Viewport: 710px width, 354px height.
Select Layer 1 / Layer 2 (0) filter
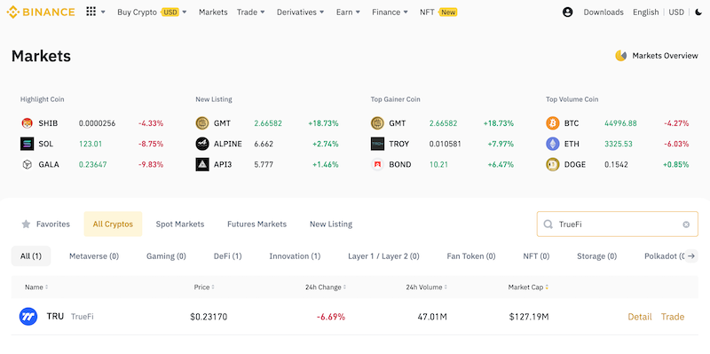[x=383, y=256]
